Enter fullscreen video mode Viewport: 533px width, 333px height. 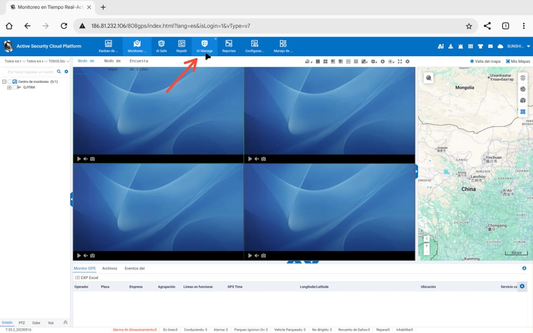pos(400,62)
